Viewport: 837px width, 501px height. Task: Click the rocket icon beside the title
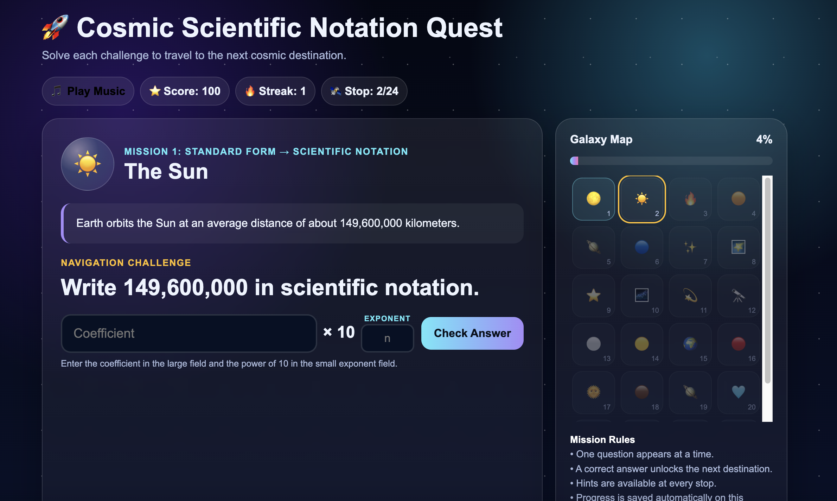coord(55,27)
